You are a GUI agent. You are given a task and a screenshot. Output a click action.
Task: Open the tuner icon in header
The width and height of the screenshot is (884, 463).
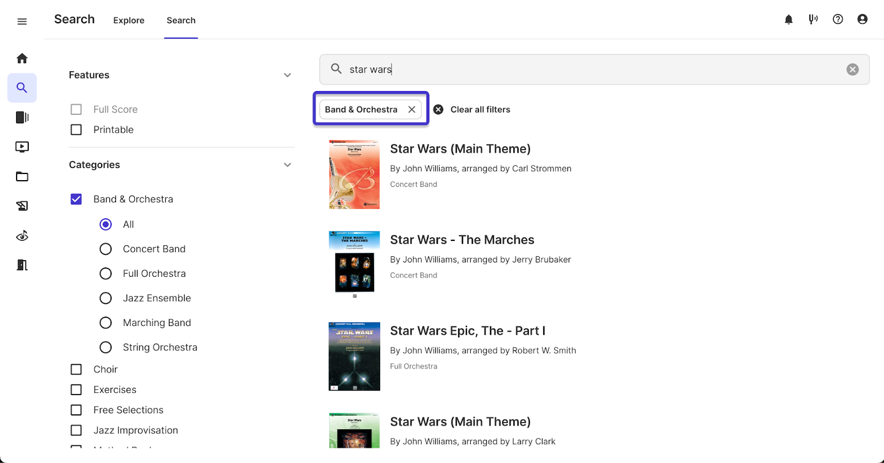[813, 20]
